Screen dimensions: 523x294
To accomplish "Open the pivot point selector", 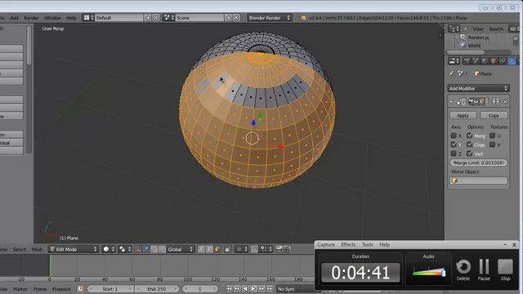I will tap(125, 249).
